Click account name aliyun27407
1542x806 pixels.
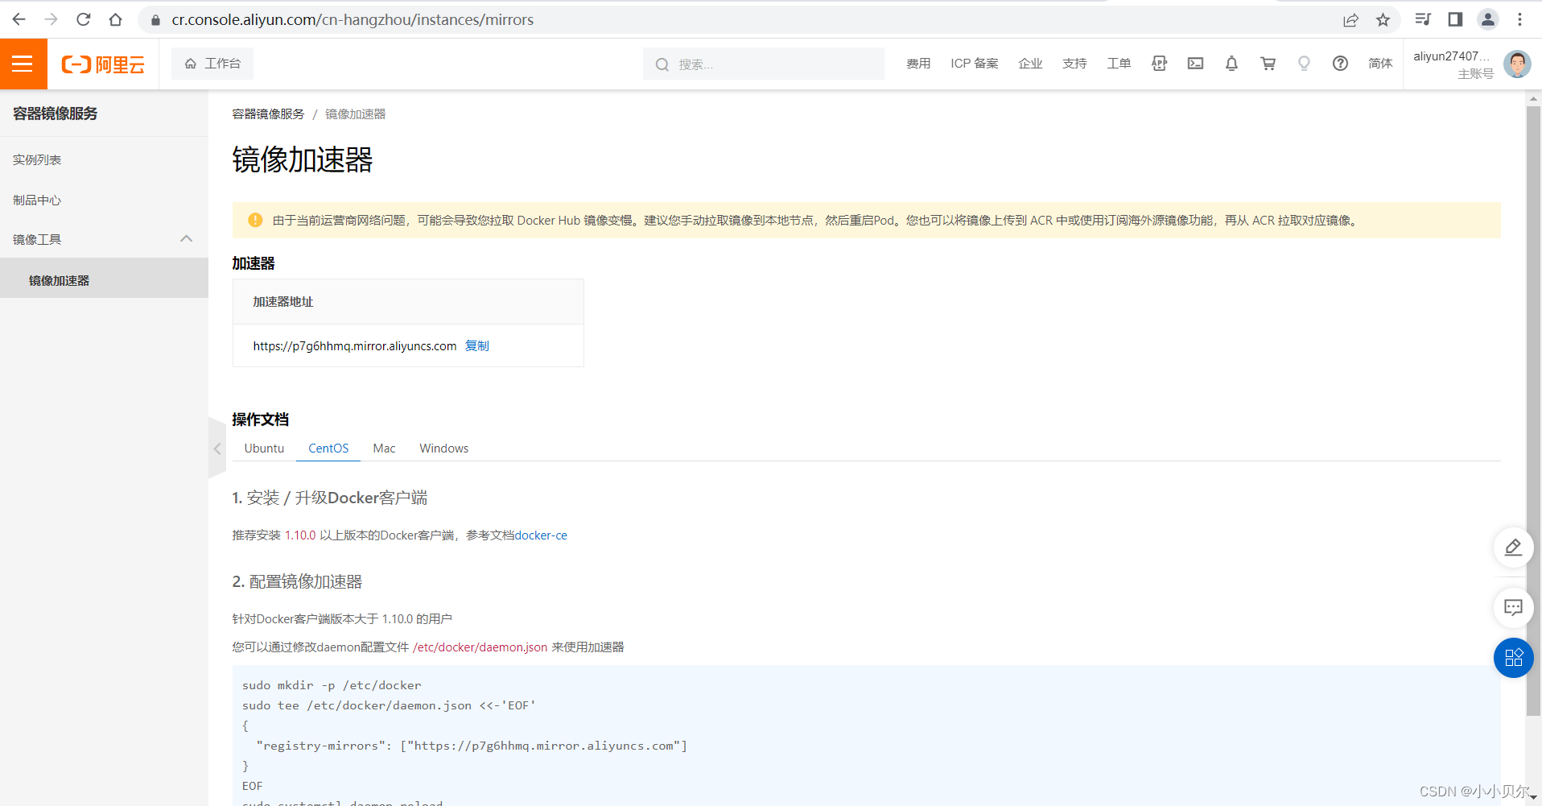coord(1451,56)
